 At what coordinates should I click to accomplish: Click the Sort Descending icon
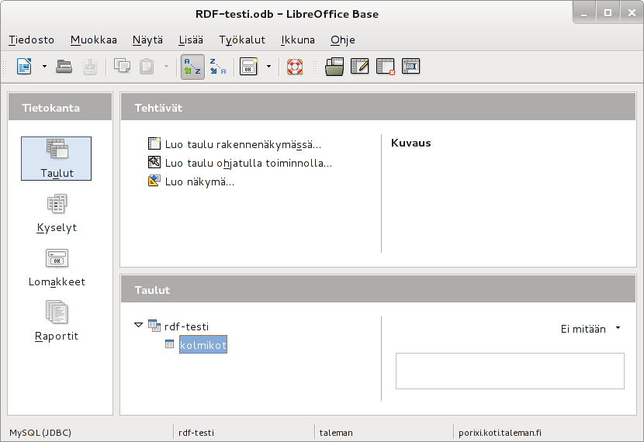[x=218, y=67]
